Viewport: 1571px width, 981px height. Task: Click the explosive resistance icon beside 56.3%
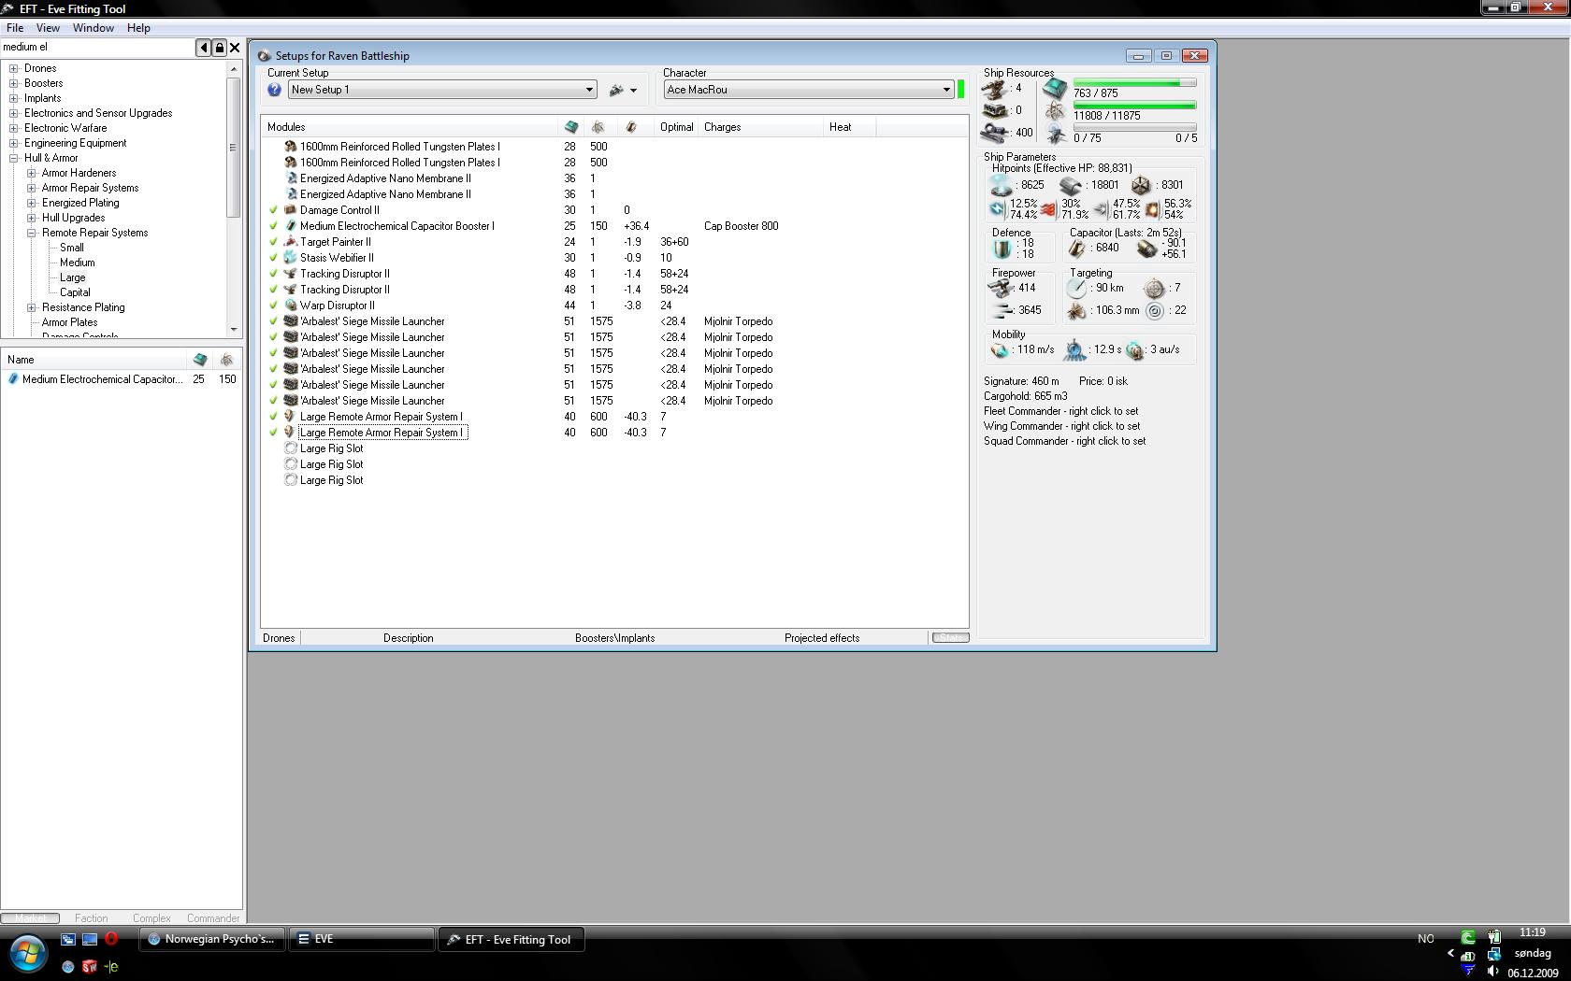[x=1153, y=208]
